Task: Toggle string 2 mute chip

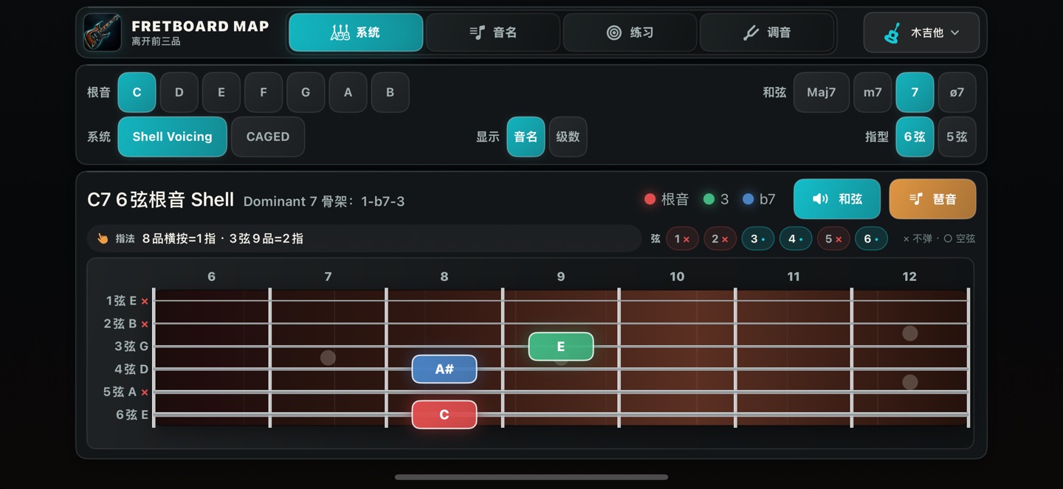Action: pos(720,239)
